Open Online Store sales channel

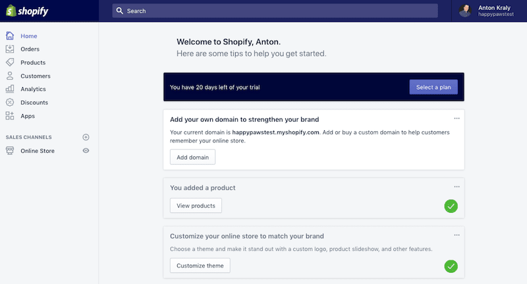tap(38, 151)
